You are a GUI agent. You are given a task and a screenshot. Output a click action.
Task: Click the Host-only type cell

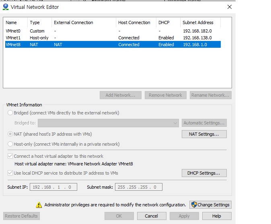point(39,38)
